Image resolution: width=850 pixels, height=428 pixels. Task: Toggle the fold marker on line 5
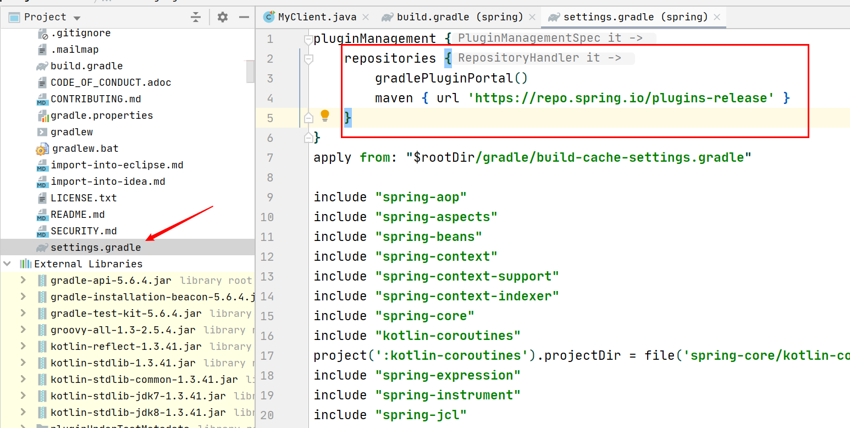[308, 118]
